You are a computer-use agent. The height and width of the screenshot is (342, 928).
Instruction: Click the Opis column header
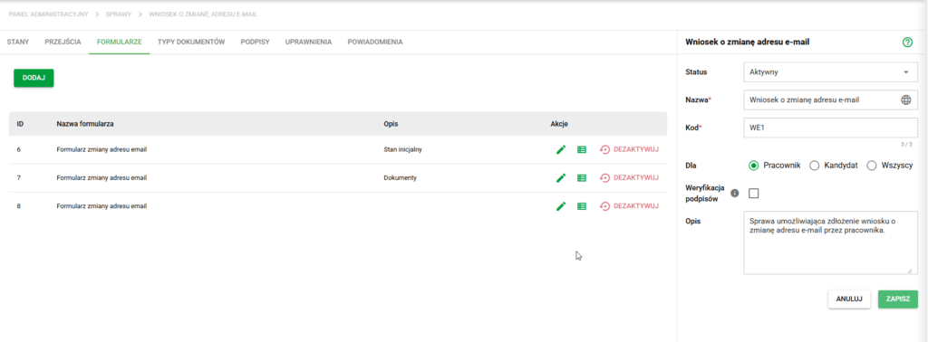391,124
